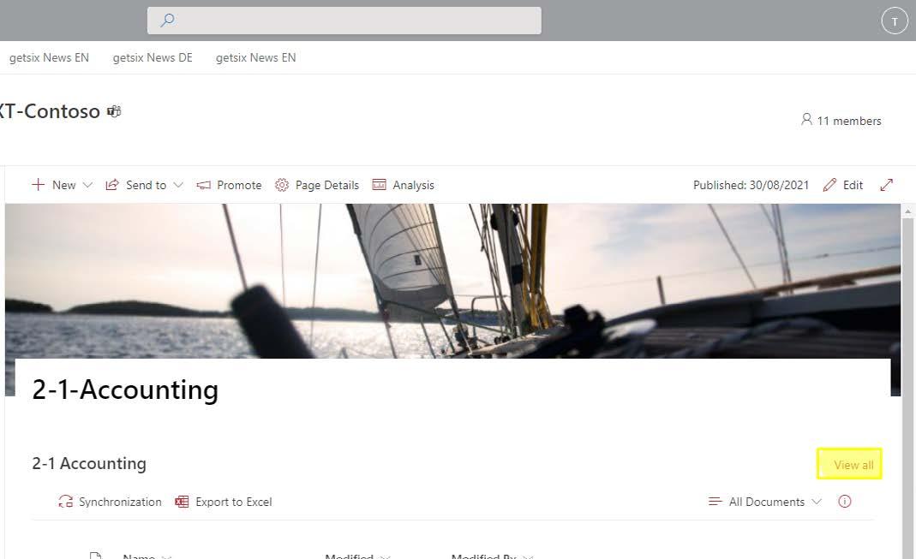Expand the New dropdown menu
Image resolution: width=916 pixels, height=559 pixels.
click(x=62, y=185)
